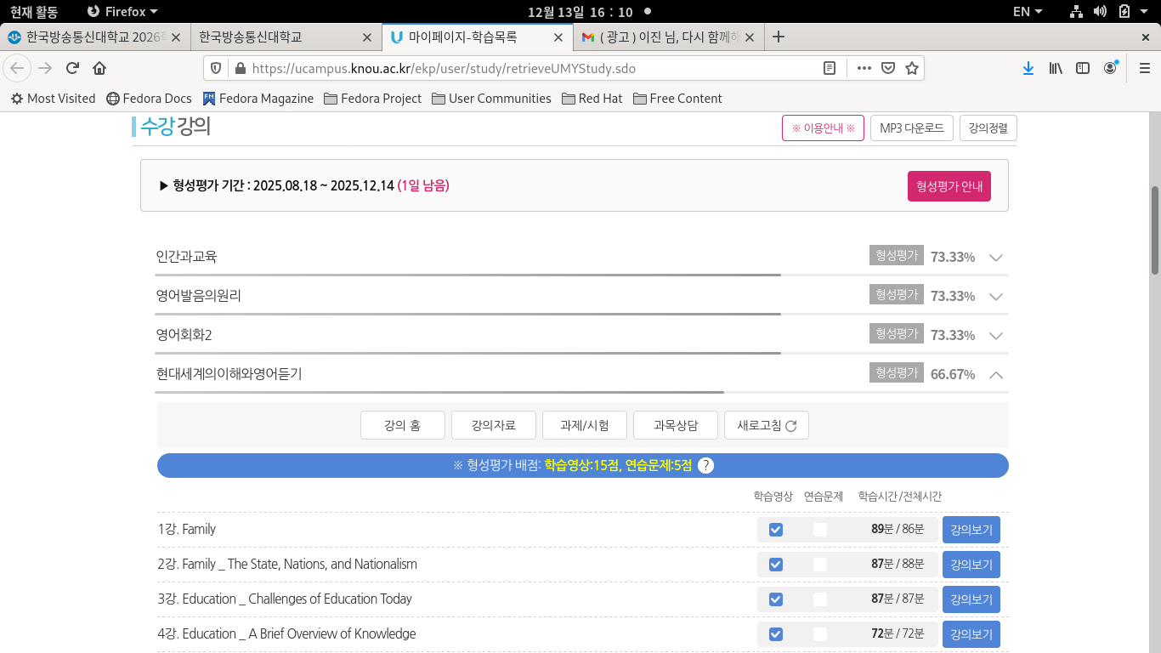This screenshot has height=653, width=1161.
Task: Click the 형성평가 안내 button
Action: [x=949, y=186]
